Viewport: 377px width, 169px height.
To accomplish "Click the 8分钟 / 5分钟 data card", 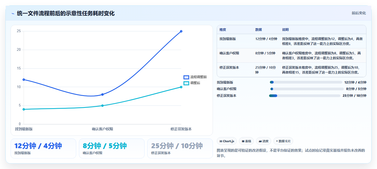I will (x=112, y=148).
